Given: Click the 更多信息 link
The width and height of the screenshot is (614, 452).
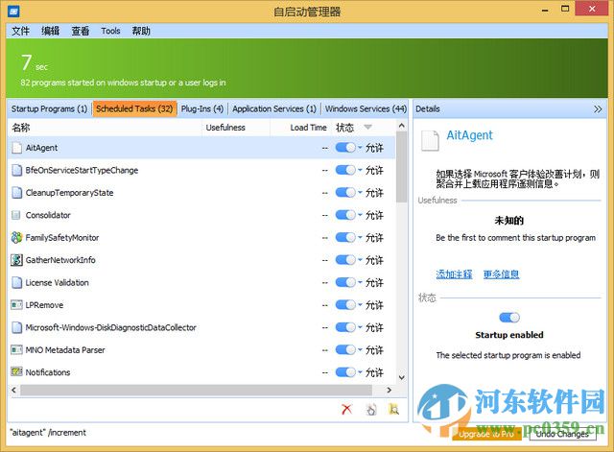Looking at the screenshot, I should coord(501,274).
